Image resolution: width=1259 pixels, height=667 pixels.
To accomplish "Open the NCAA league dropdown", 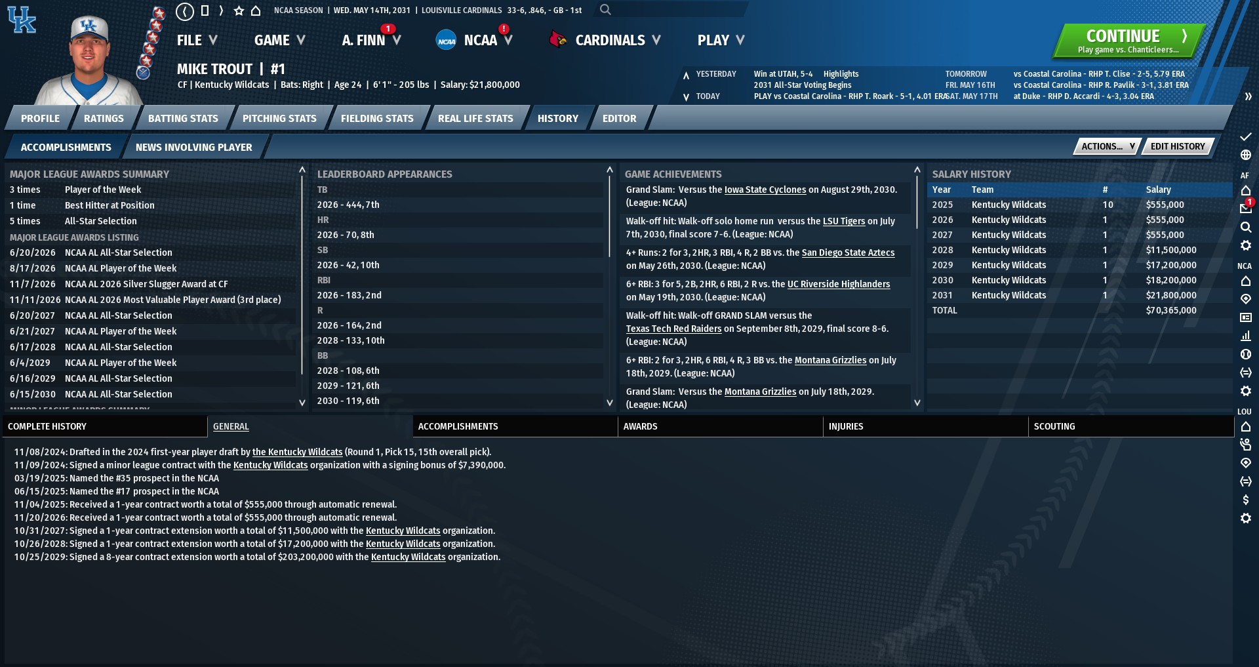I will 488,41.
